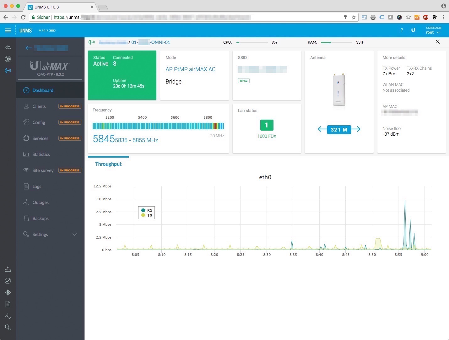The width and height of the screenshot is (449, 340).
Task: Click the OMNI-01 device name link
Action: point(151,42)
